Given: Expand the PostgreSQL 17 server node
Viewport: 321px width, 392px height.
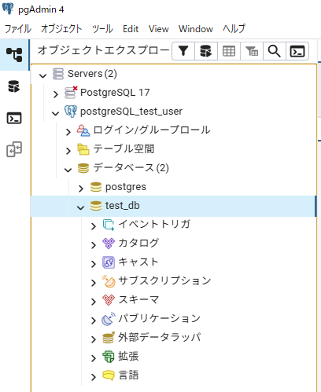Looking at the screenshot, I should 56,94.
